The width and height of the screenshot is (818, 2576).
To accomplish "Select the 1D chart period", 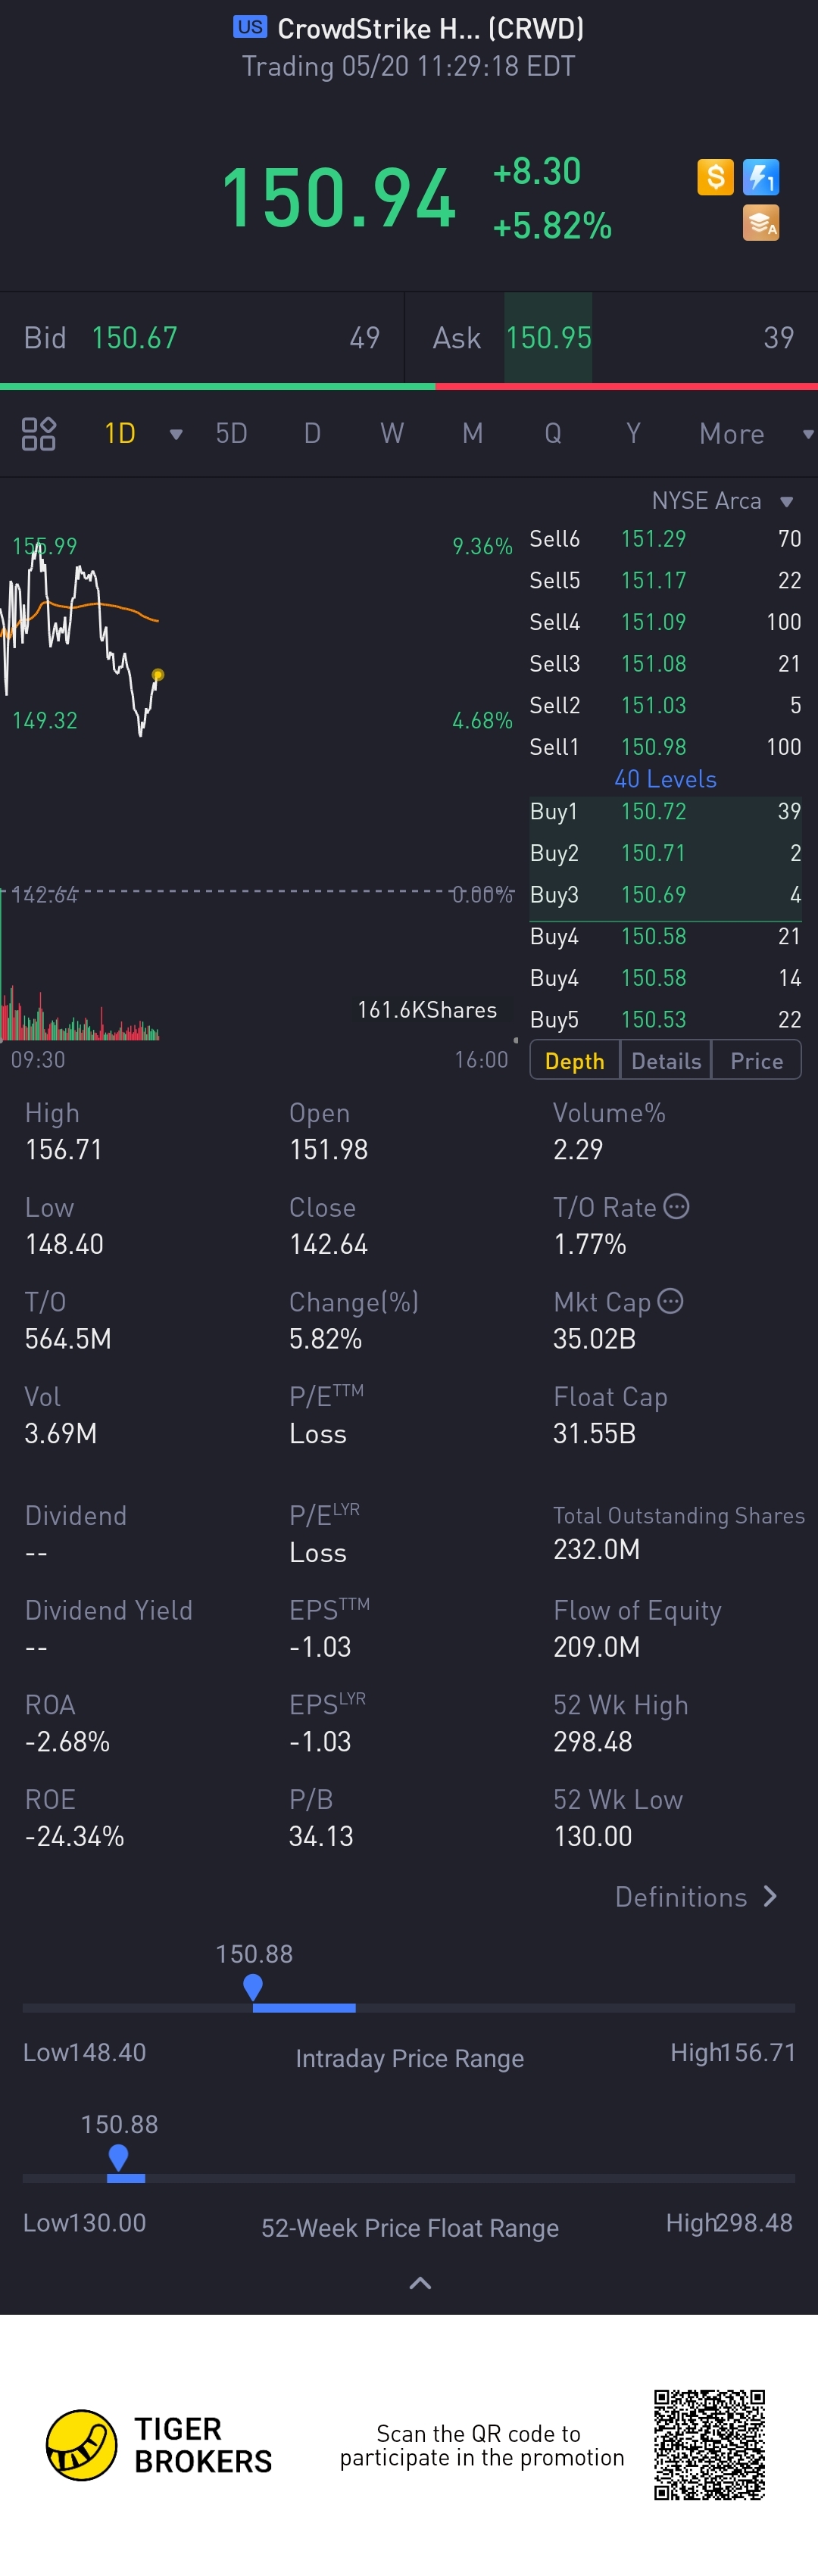I will [x=120, y=434].
